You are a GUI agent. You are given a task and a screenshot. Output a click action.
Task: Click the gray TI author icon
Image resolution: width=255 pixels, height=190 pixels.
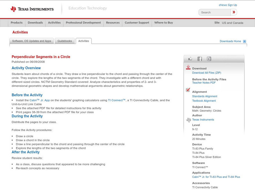pos(188,120)
